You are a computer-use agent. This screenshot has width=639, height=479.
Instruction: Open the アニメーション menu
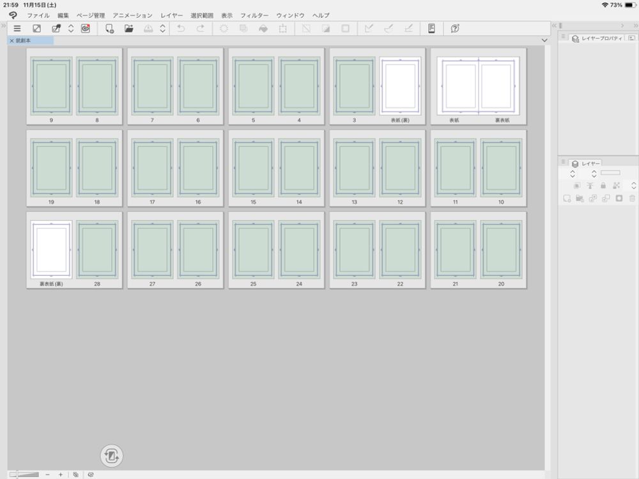(132, 15)
